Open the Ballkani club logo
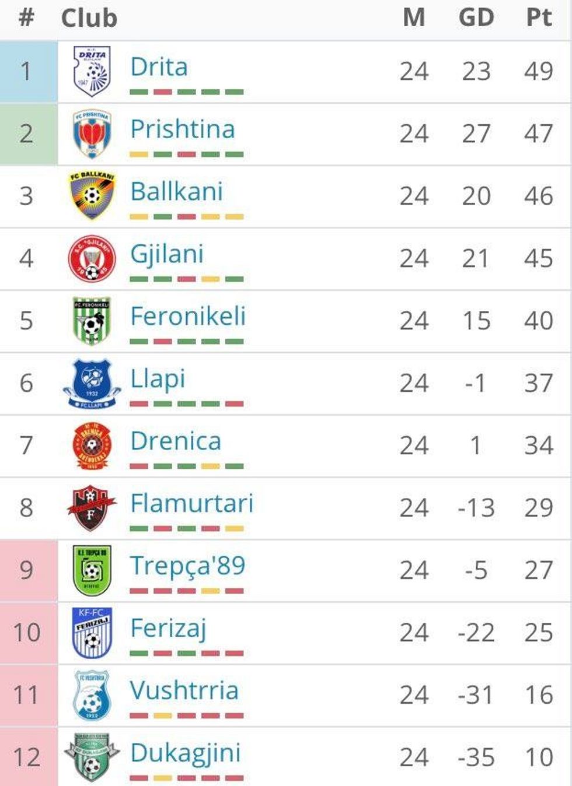This screenshot has width=572, height=786. [92, 196]
